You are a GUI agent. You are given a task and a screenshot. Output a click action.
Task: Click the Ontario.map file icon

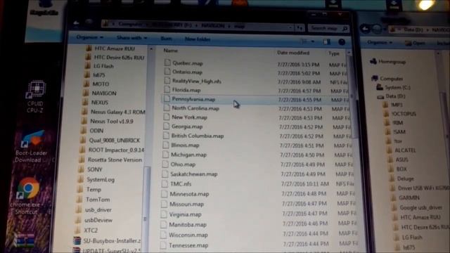167,72
